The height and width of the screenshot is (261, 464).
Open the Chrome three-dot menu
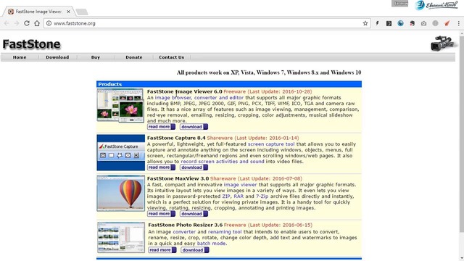pyautogui.click(x=459, y=23)
